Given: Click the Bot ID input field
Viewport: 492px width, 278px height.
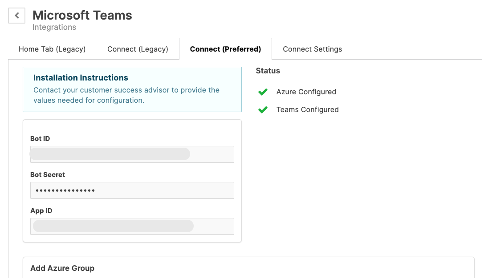Looking at the screenshot, I should (132, 154).
